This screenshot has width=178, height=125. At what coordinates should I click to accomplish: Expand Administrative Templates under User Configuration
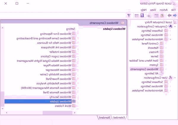170,91
